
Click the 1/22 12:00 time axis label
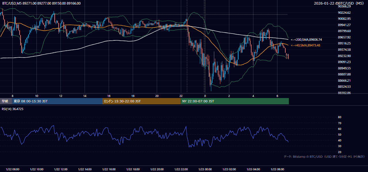(60, 169)
